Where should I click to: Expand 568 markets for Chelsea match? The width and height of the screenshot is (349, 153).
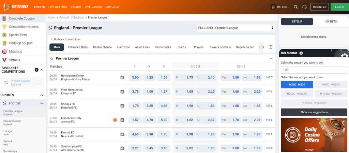(269, 106)
